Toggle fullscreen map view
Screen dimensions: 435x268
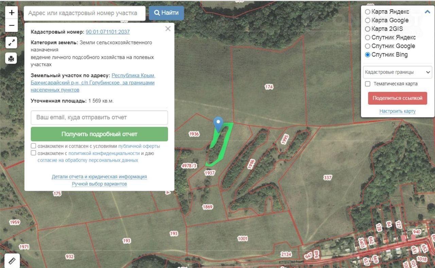12,43
